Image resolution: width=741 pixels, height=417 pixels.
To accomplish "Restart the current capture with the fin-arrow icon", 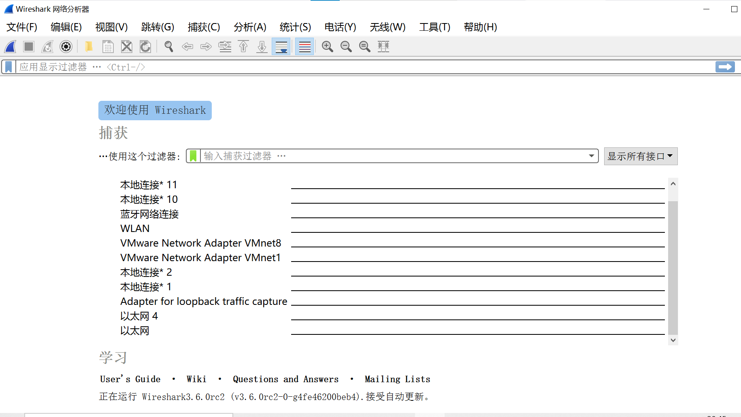I will point(47,47).
